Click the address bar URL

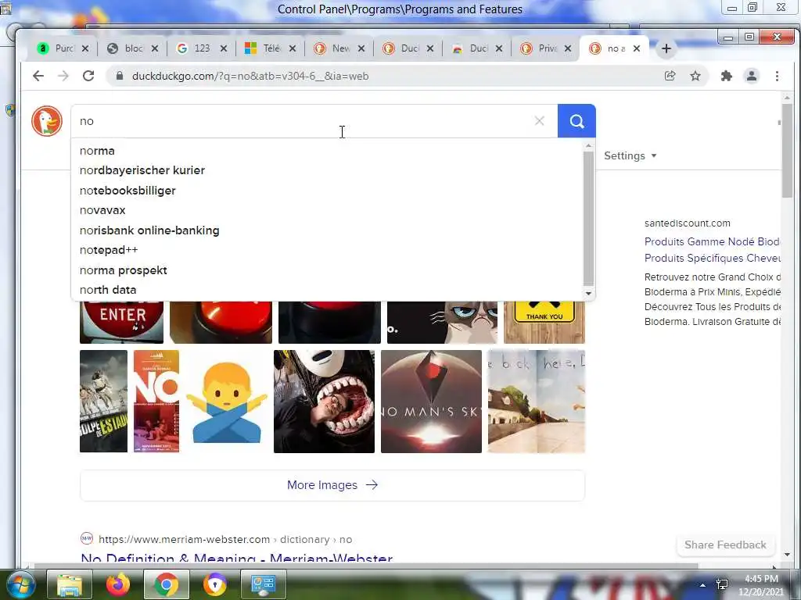point(250,76)
